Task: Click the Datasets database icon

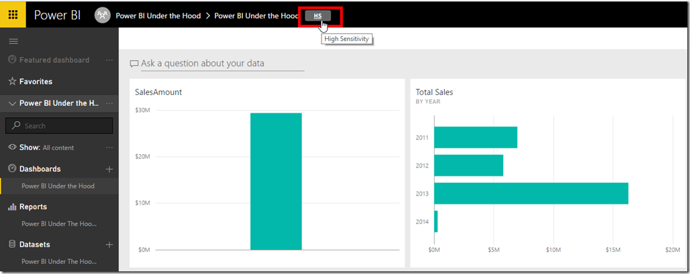Action: pyautogui.click(x=12, y=245)
